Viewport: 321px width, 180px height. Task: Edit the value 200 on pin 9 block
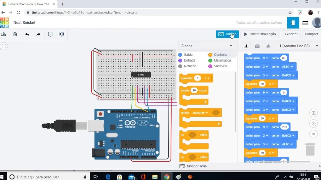tap(284, 127)
